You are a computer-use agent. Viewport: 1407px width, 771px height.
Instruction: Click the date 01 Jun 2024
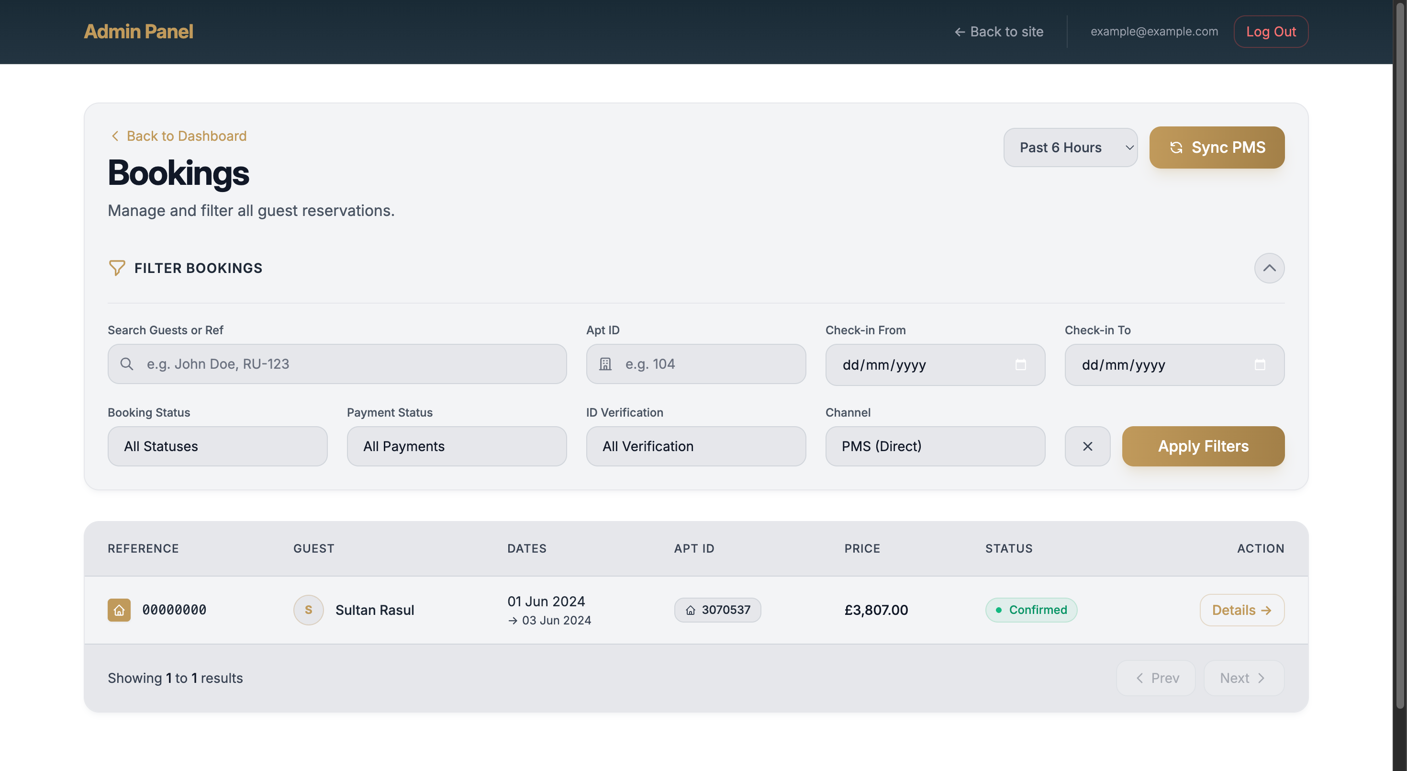pos(546,601)
